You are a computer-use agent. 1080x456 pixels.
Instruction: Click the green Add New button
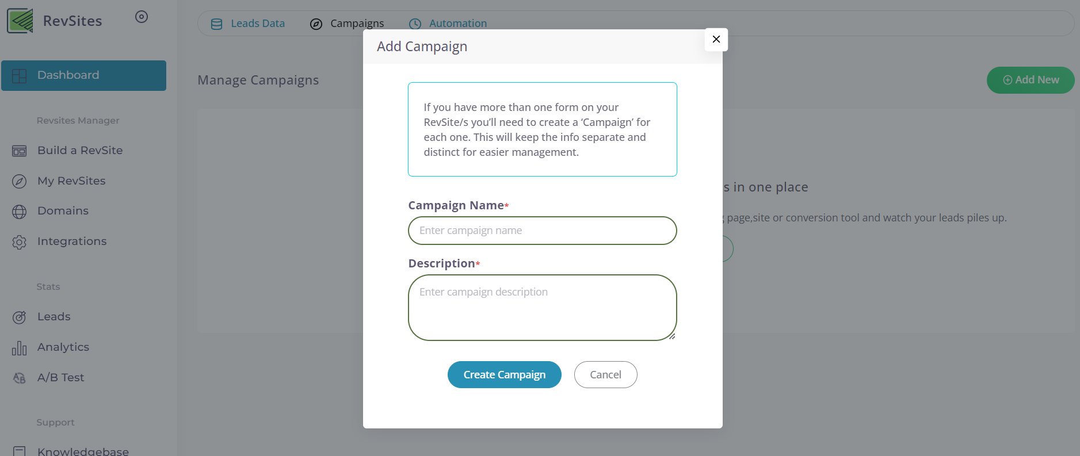[1030, 80]
